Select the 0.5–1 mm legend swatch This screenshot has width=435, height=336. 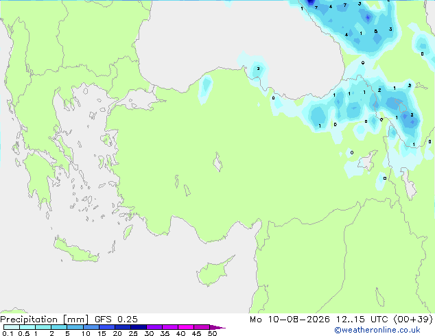27,327
